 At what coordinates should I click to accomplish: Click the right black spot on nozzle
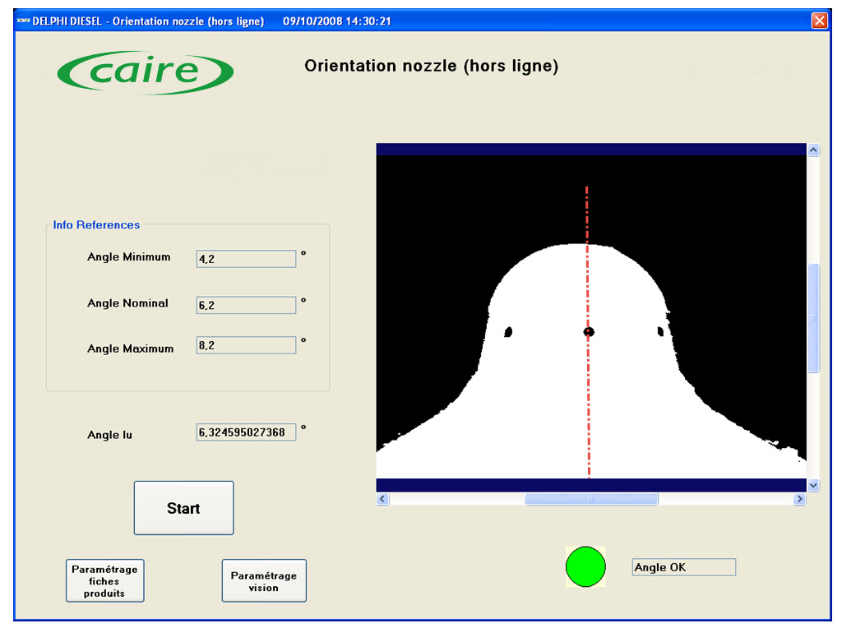pyautogui.click(x=660, y=332)
